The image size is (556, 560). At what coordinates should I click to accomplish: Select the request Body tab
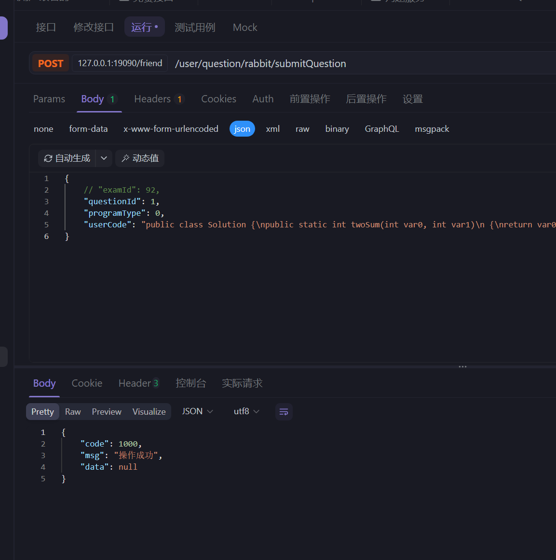pyautogui.click(x=99, y=99)
